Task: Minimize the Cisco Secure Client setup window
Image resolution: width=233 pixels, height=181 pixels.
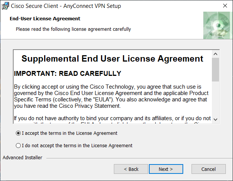Action: (x=191, y=6)
